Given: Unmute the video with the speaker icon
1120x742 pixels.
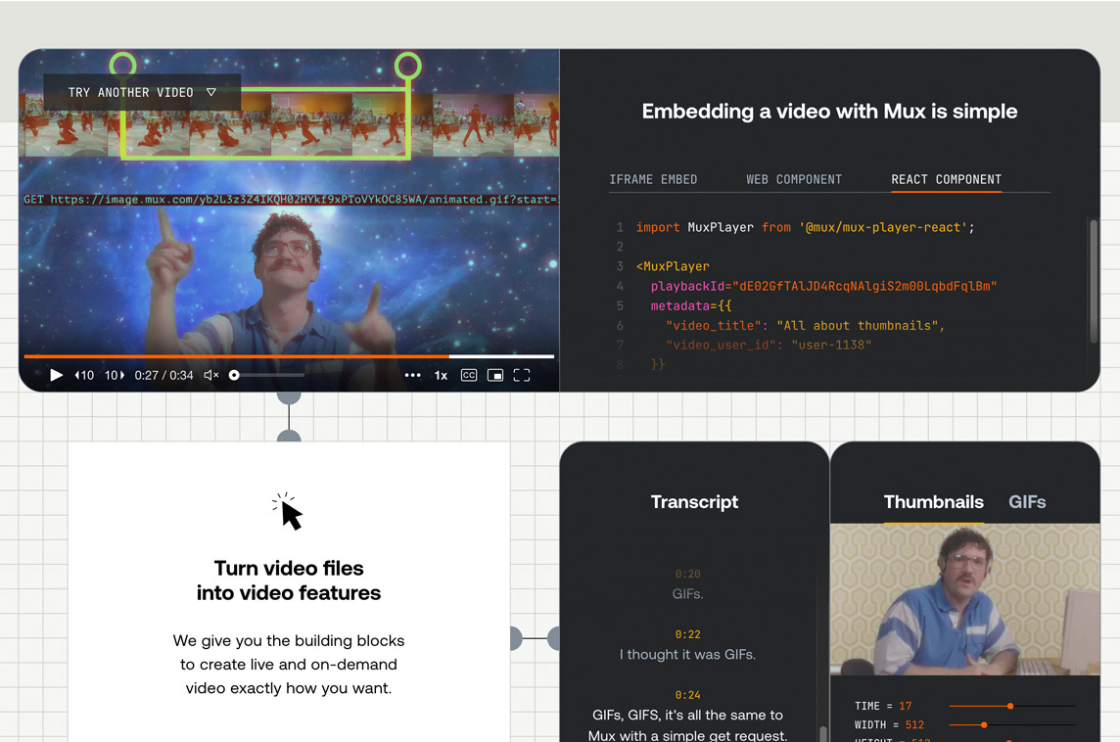Looking at the screenshot, I should (210, 375).
